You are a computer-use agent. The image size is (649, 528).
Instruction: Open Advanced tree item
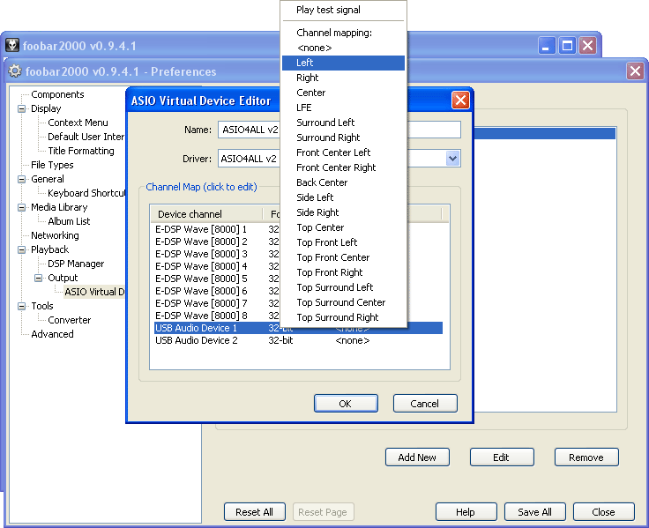53,334
